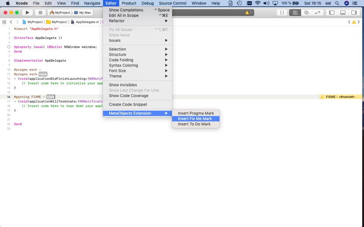Open the Source Control menu
This screenshot has height=227, width=364.
[172, 3]
